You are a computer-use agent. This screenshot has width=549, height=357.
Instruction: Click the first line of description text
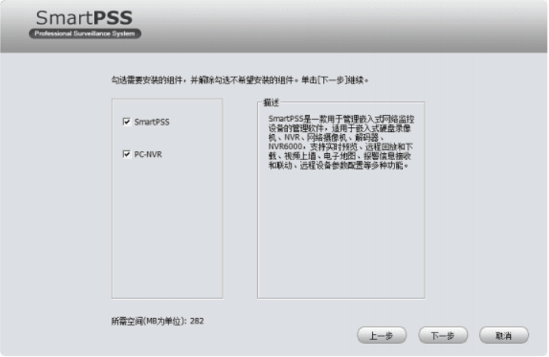pyautogui.click(x=341, y=119)
